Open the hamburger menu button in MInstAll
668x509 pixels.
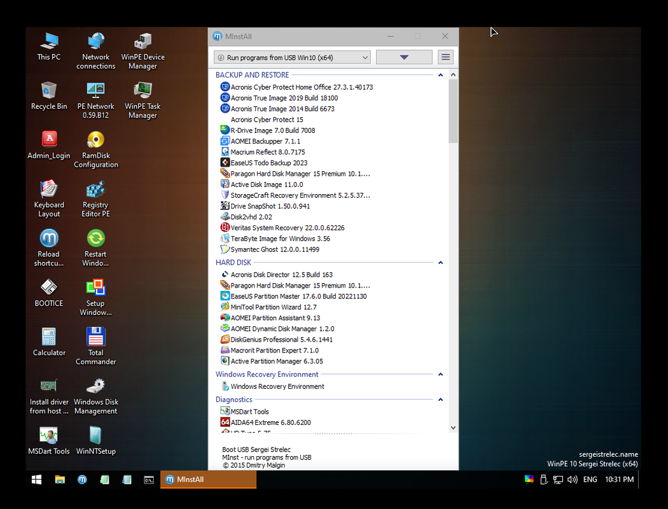[x=445, y=57]
